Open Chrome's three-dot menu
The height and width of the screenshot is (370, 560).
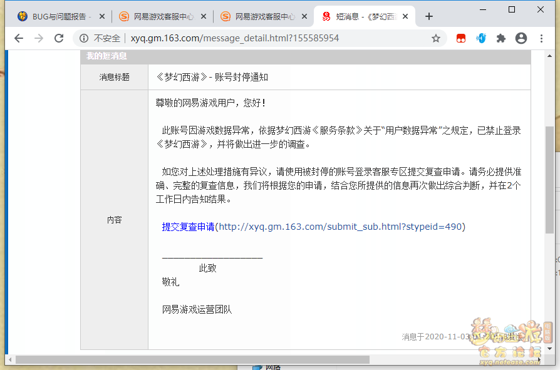[x=541, y=38]
